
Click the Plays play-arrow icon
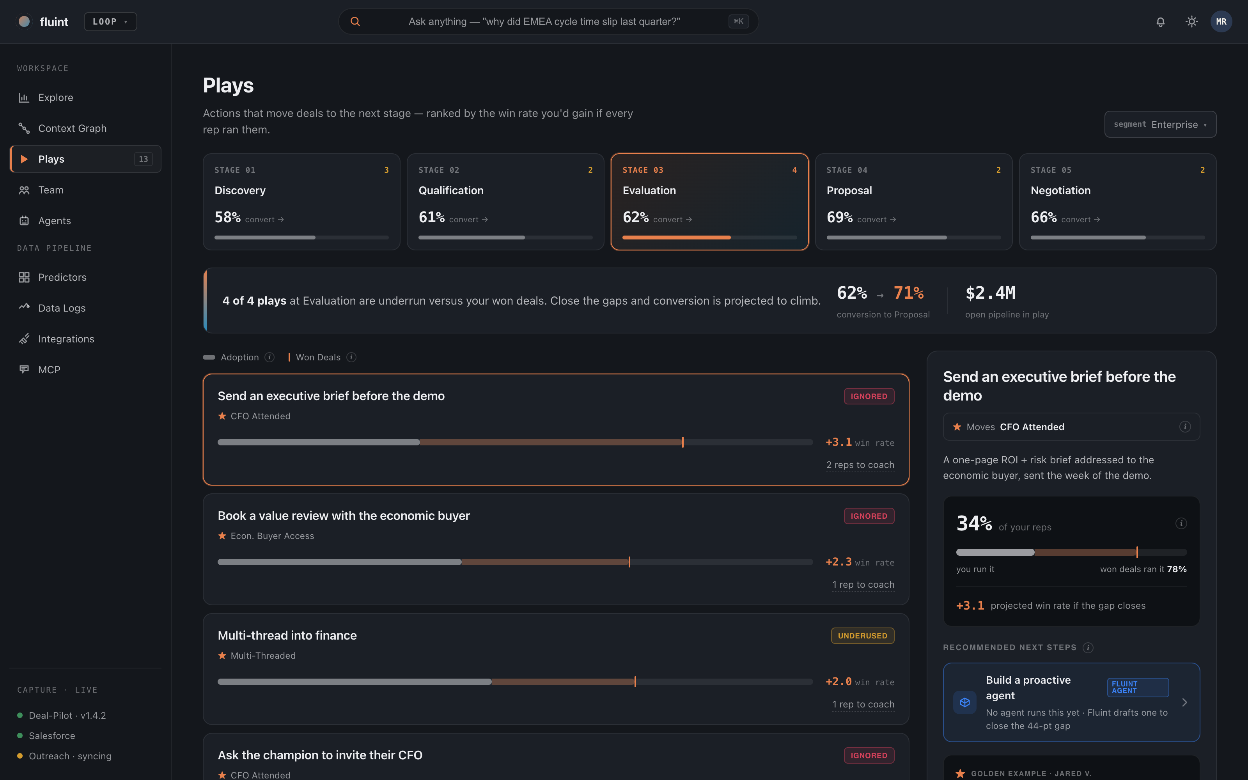[24, 159]
